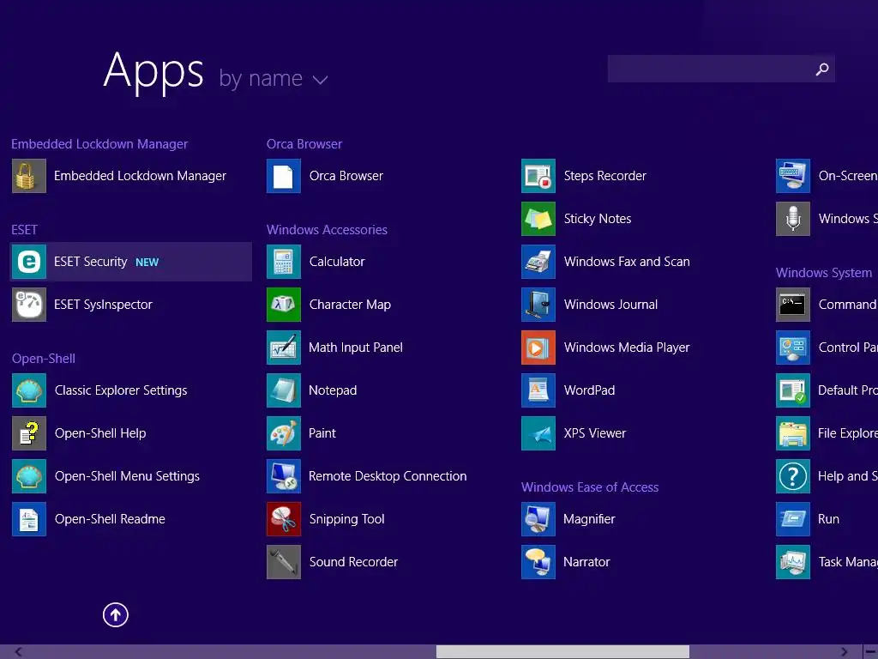Image resolution: width=878 pixels, height=659 pixels.
Task: Click the 'Remote Desktop Connection' label
Action: tap(388, 476)
